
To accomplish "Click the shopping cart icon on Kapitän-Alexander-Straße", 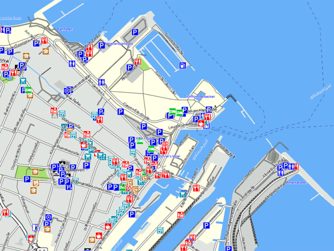I will pos(183,194).
